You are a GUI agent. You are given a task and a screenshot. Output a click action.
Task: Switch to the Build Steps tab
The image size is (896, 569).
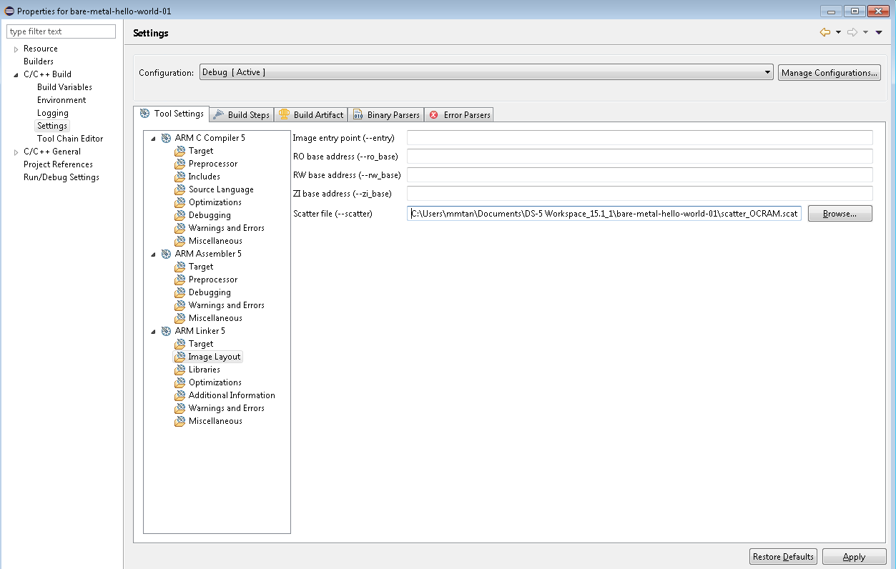241,114
